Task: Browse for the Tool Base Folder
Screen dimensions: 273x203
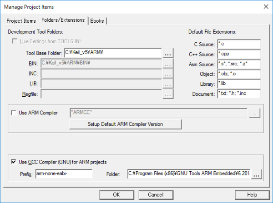Action: pyautogui.click(x=168, y=53)
